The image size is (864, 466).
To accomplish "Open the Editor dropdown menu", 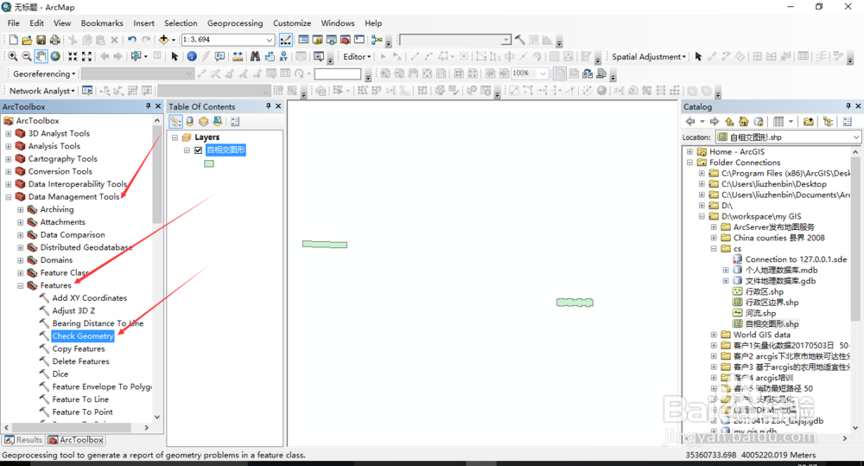I will tap(357, 56).
